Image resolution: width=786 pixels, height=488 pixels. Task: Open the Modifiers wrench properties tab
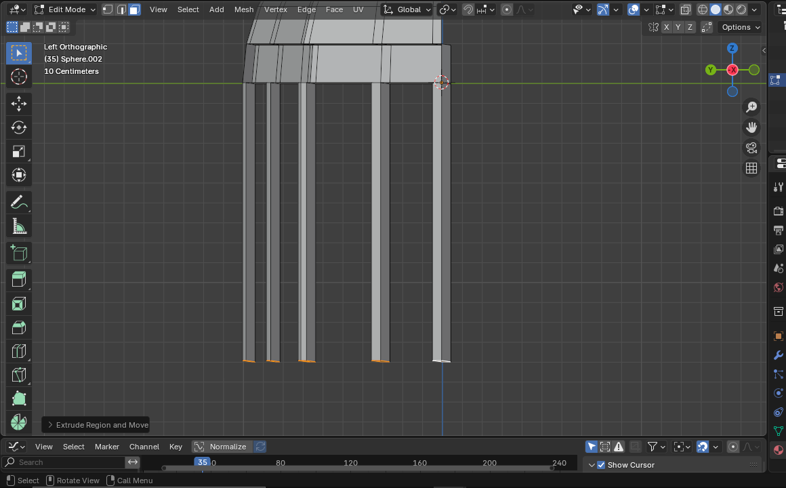coord(779,355)
